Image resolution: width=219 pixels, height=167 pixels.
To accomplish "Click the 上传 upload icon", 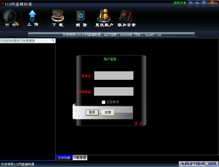I will pyautogui.click(x=33, y=17).
